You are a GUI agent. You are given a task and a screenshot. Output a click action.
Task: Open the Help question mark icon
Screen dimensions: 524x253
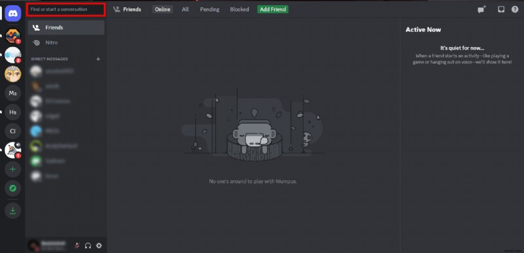[x=515, y=9]
